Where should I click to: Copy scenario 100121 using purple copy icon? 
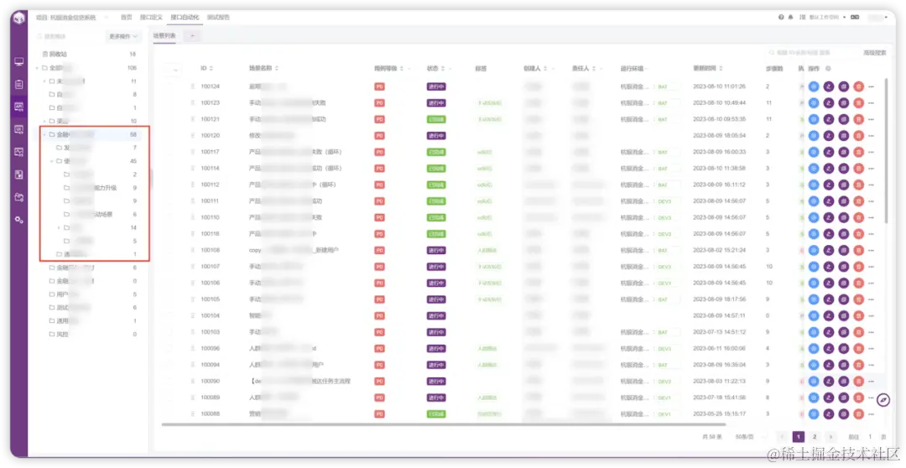tap(844, 119)
